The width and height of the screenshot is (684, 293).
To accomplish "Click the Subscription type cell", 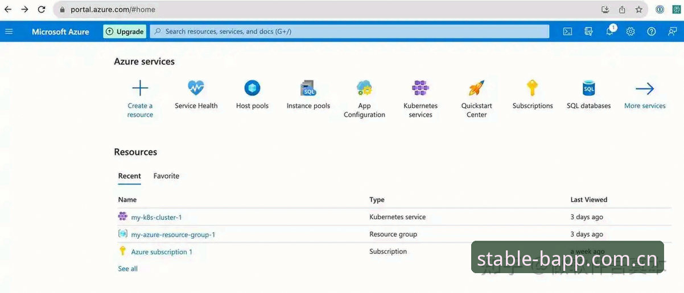I will tap(388, 251).
